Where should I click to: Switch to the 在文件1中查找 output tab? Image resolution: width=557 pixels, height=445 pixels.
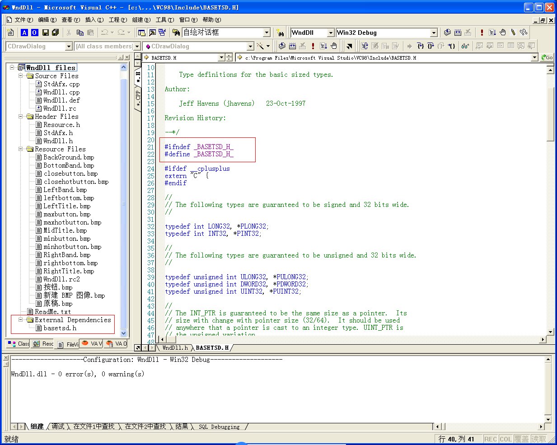click(x=94, y=426)
